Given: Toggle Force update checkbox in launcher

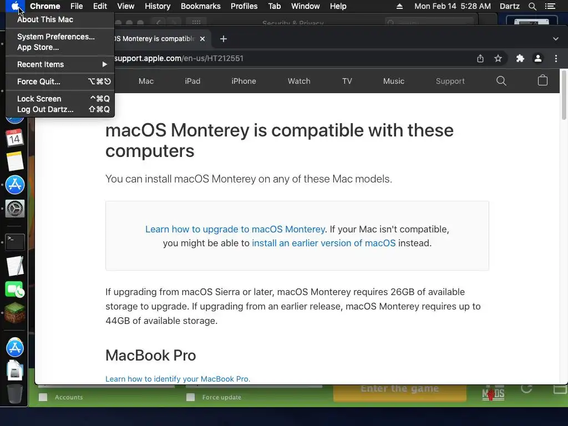Looking at the screenshot, I should click(191, 397).
